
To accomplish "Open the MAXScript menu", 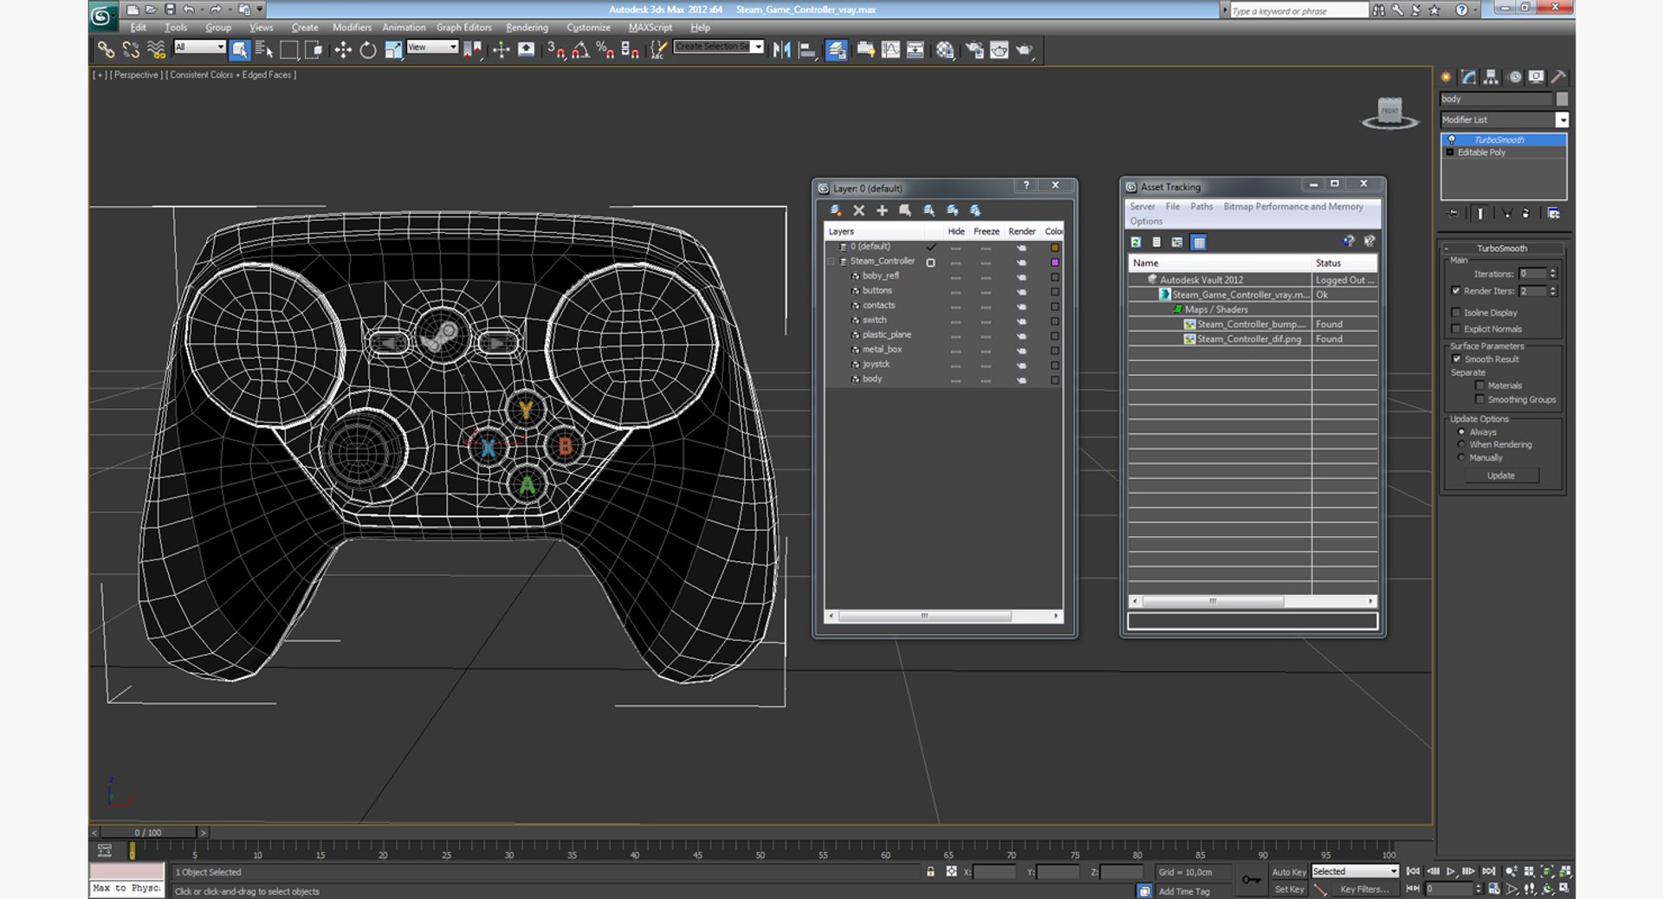I will tap(650, 28).
